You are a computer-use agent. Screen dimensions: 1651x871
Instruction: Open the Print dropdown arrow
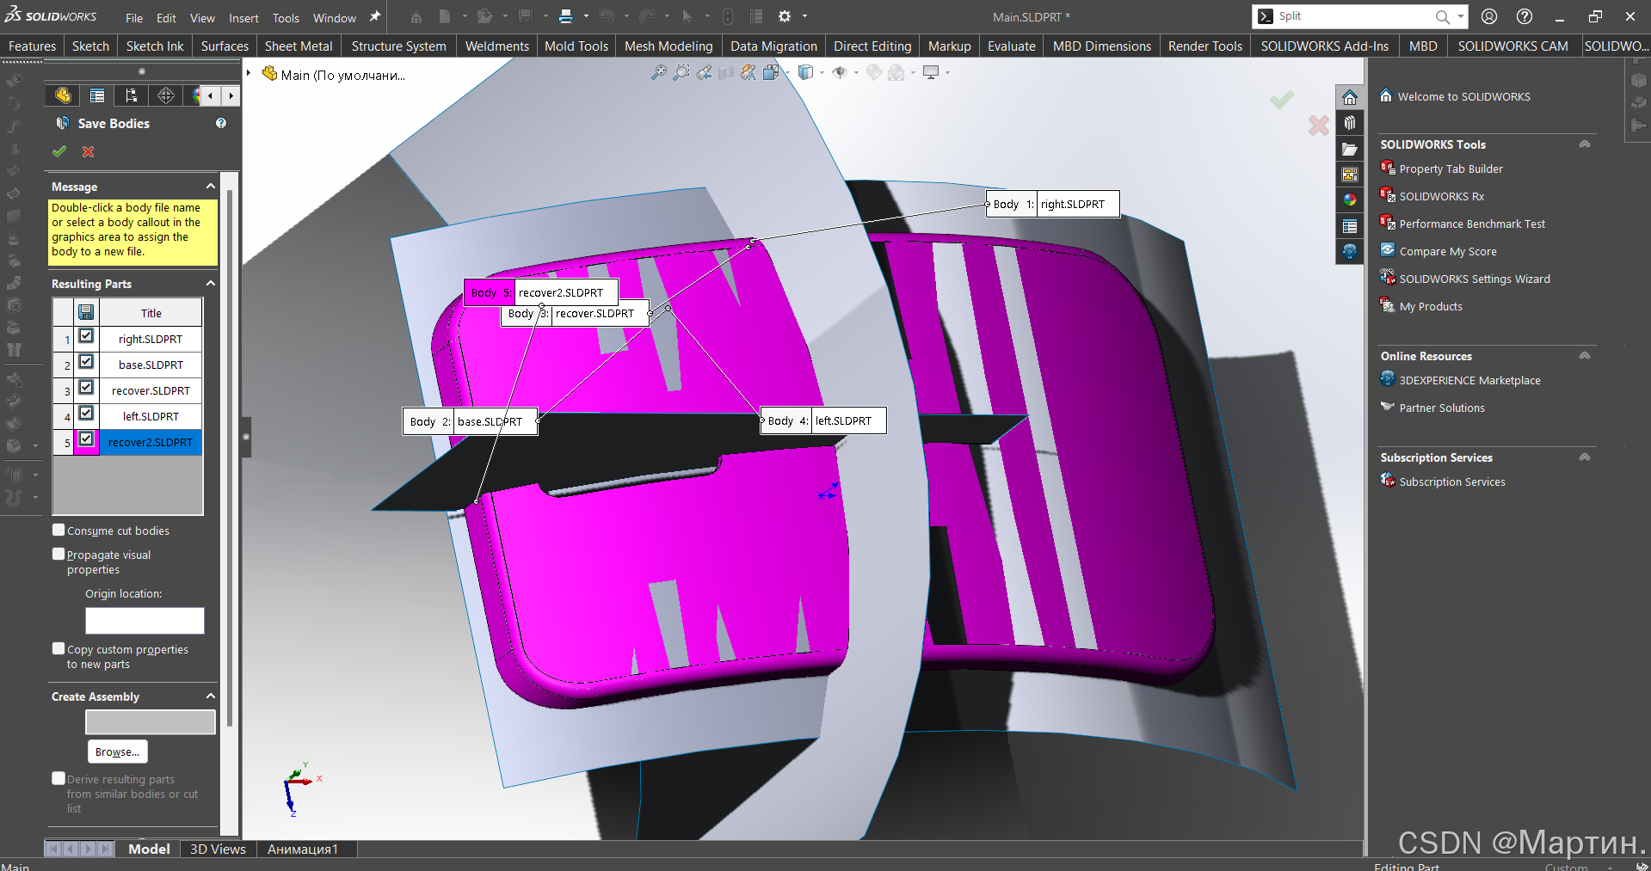(x=586, y=16)
